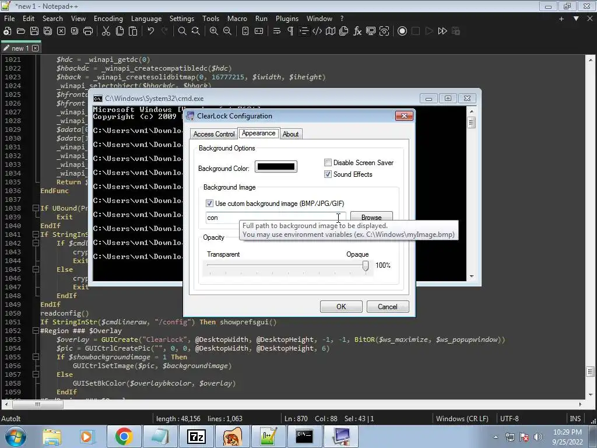Toggle synchronized horizontal scrolling icon
The height and width of the screenshot is (448, 597).
point(259,32)
